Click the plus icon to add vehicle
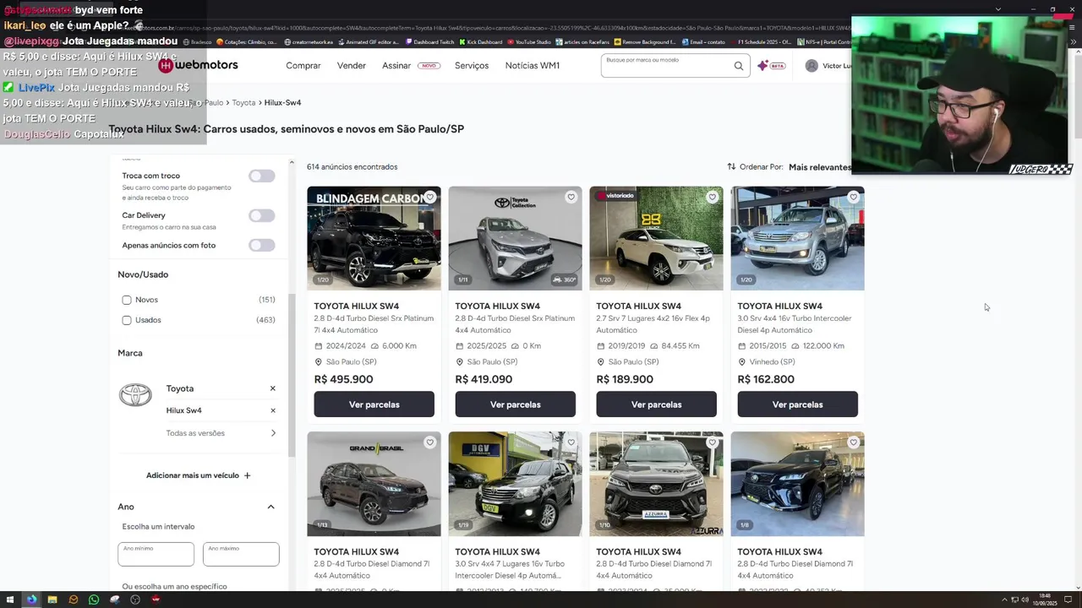 (247, 475)
